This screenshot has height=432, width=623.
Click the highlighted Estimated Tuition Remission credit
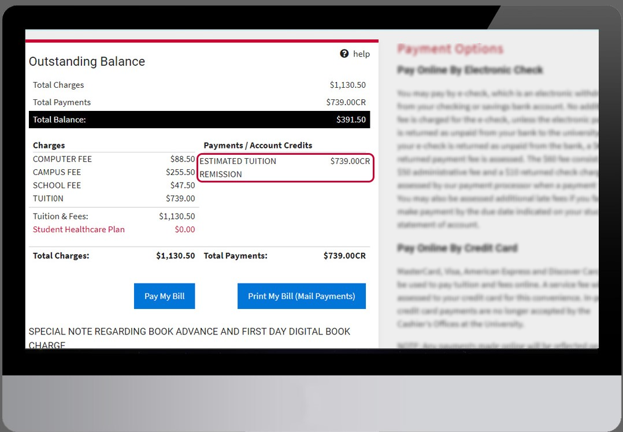[x=285, y=167]
